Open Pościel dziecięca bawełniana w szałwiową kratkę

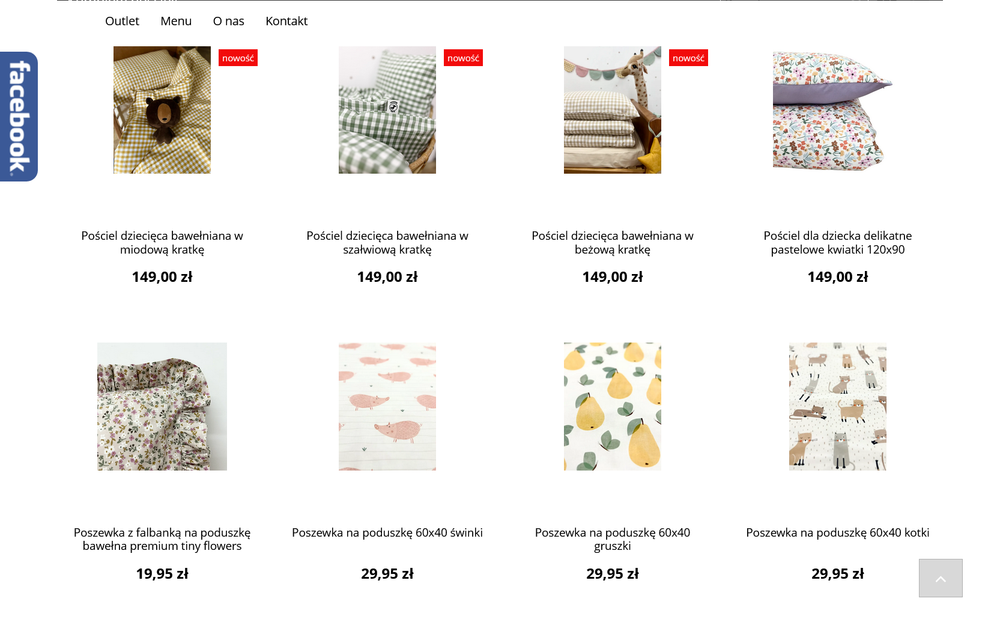tap(387, 242)
